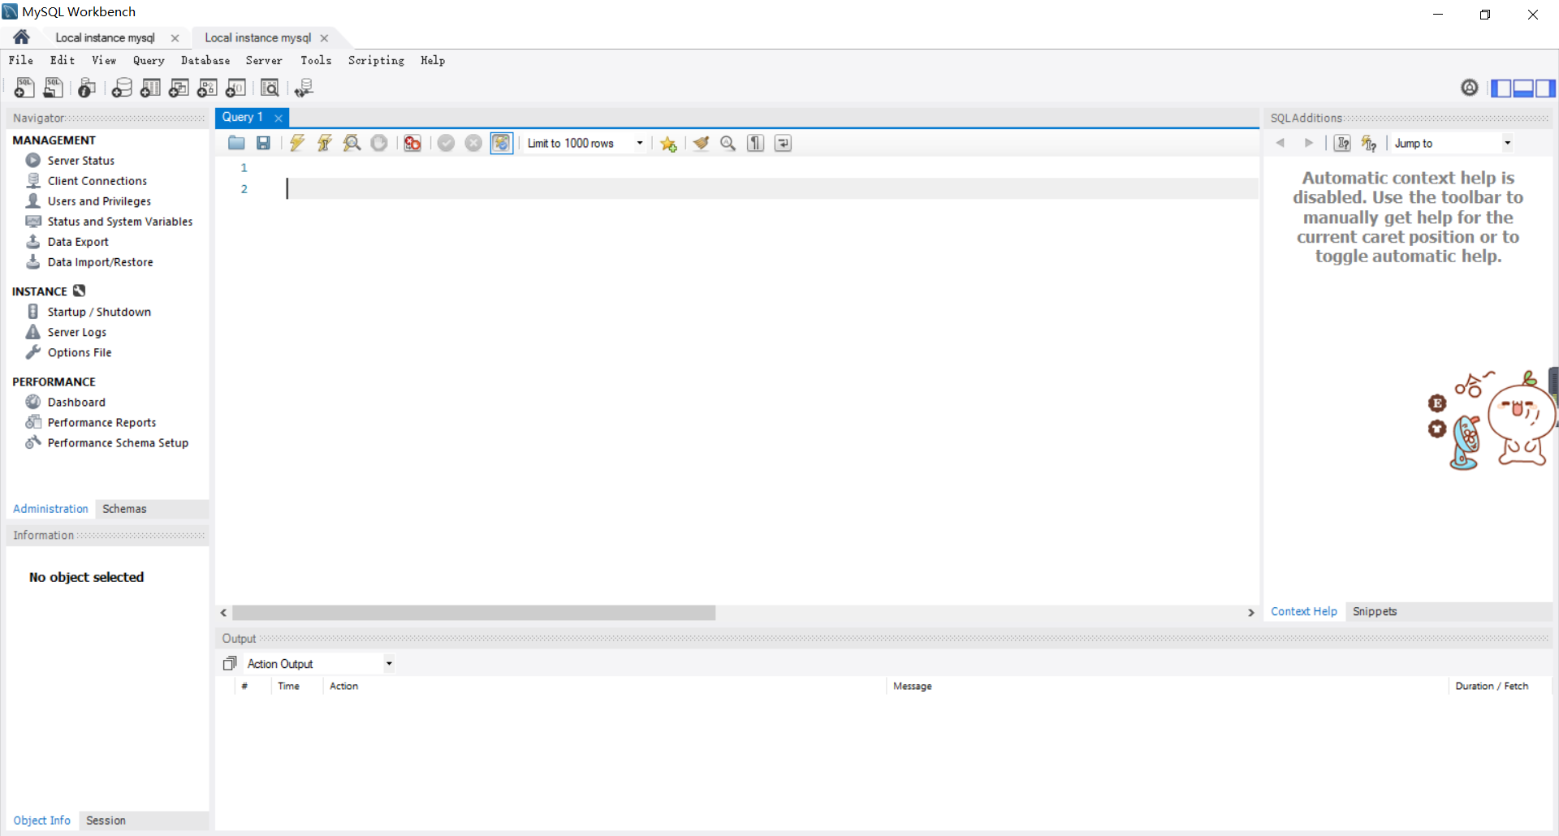Stop the query being executed

tap(379, 143)
